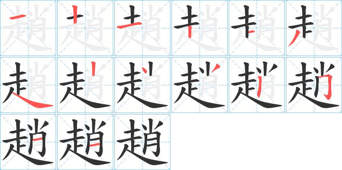
Task: Open the step with the red top vertical stroke
Action: tap(85, 28)
